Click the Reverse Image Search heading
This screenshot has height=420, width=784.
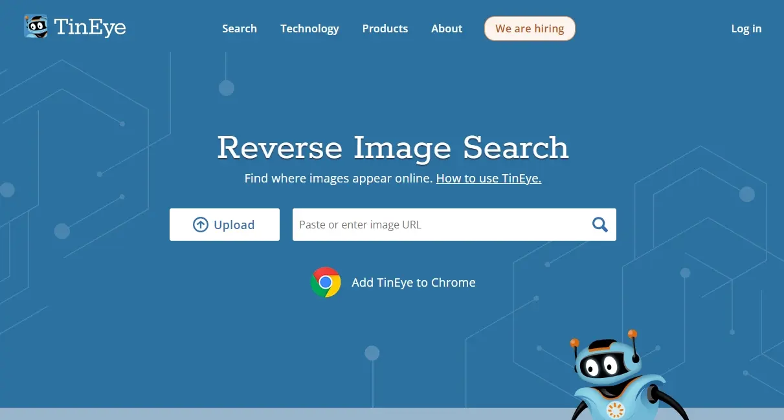pos(392,148)
